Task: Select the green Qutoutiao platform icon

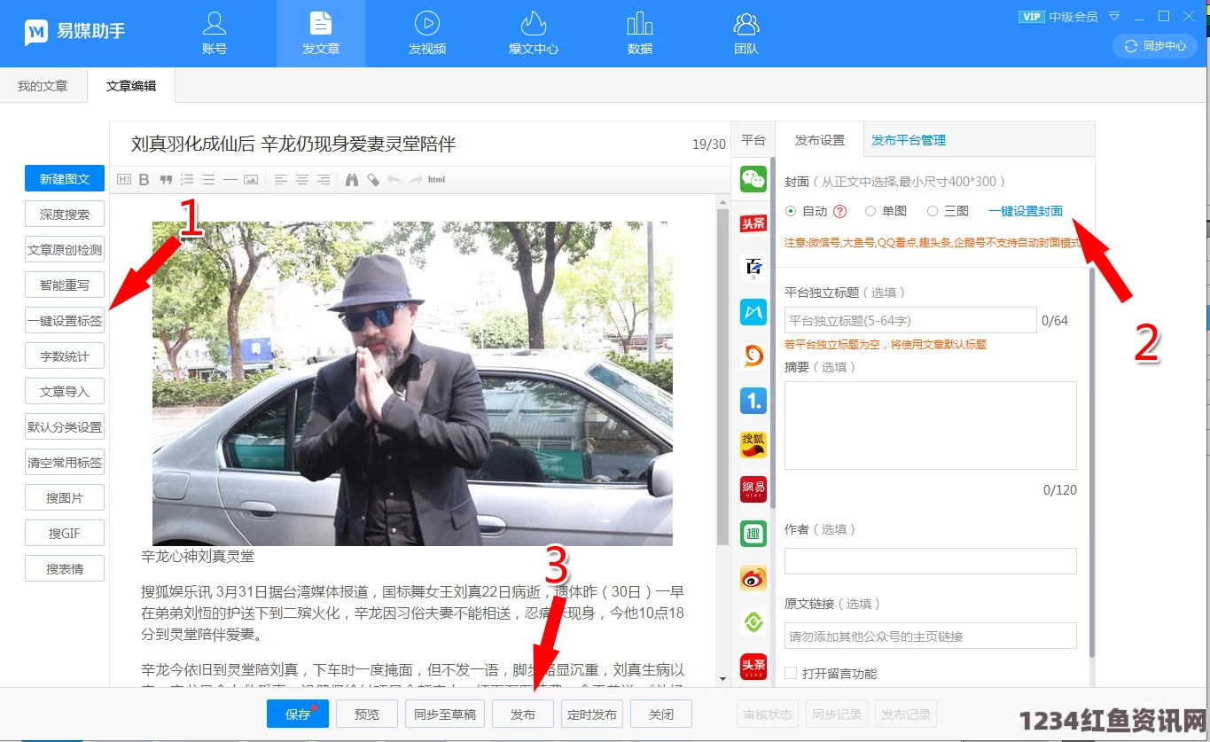Action: pos(753,534)
